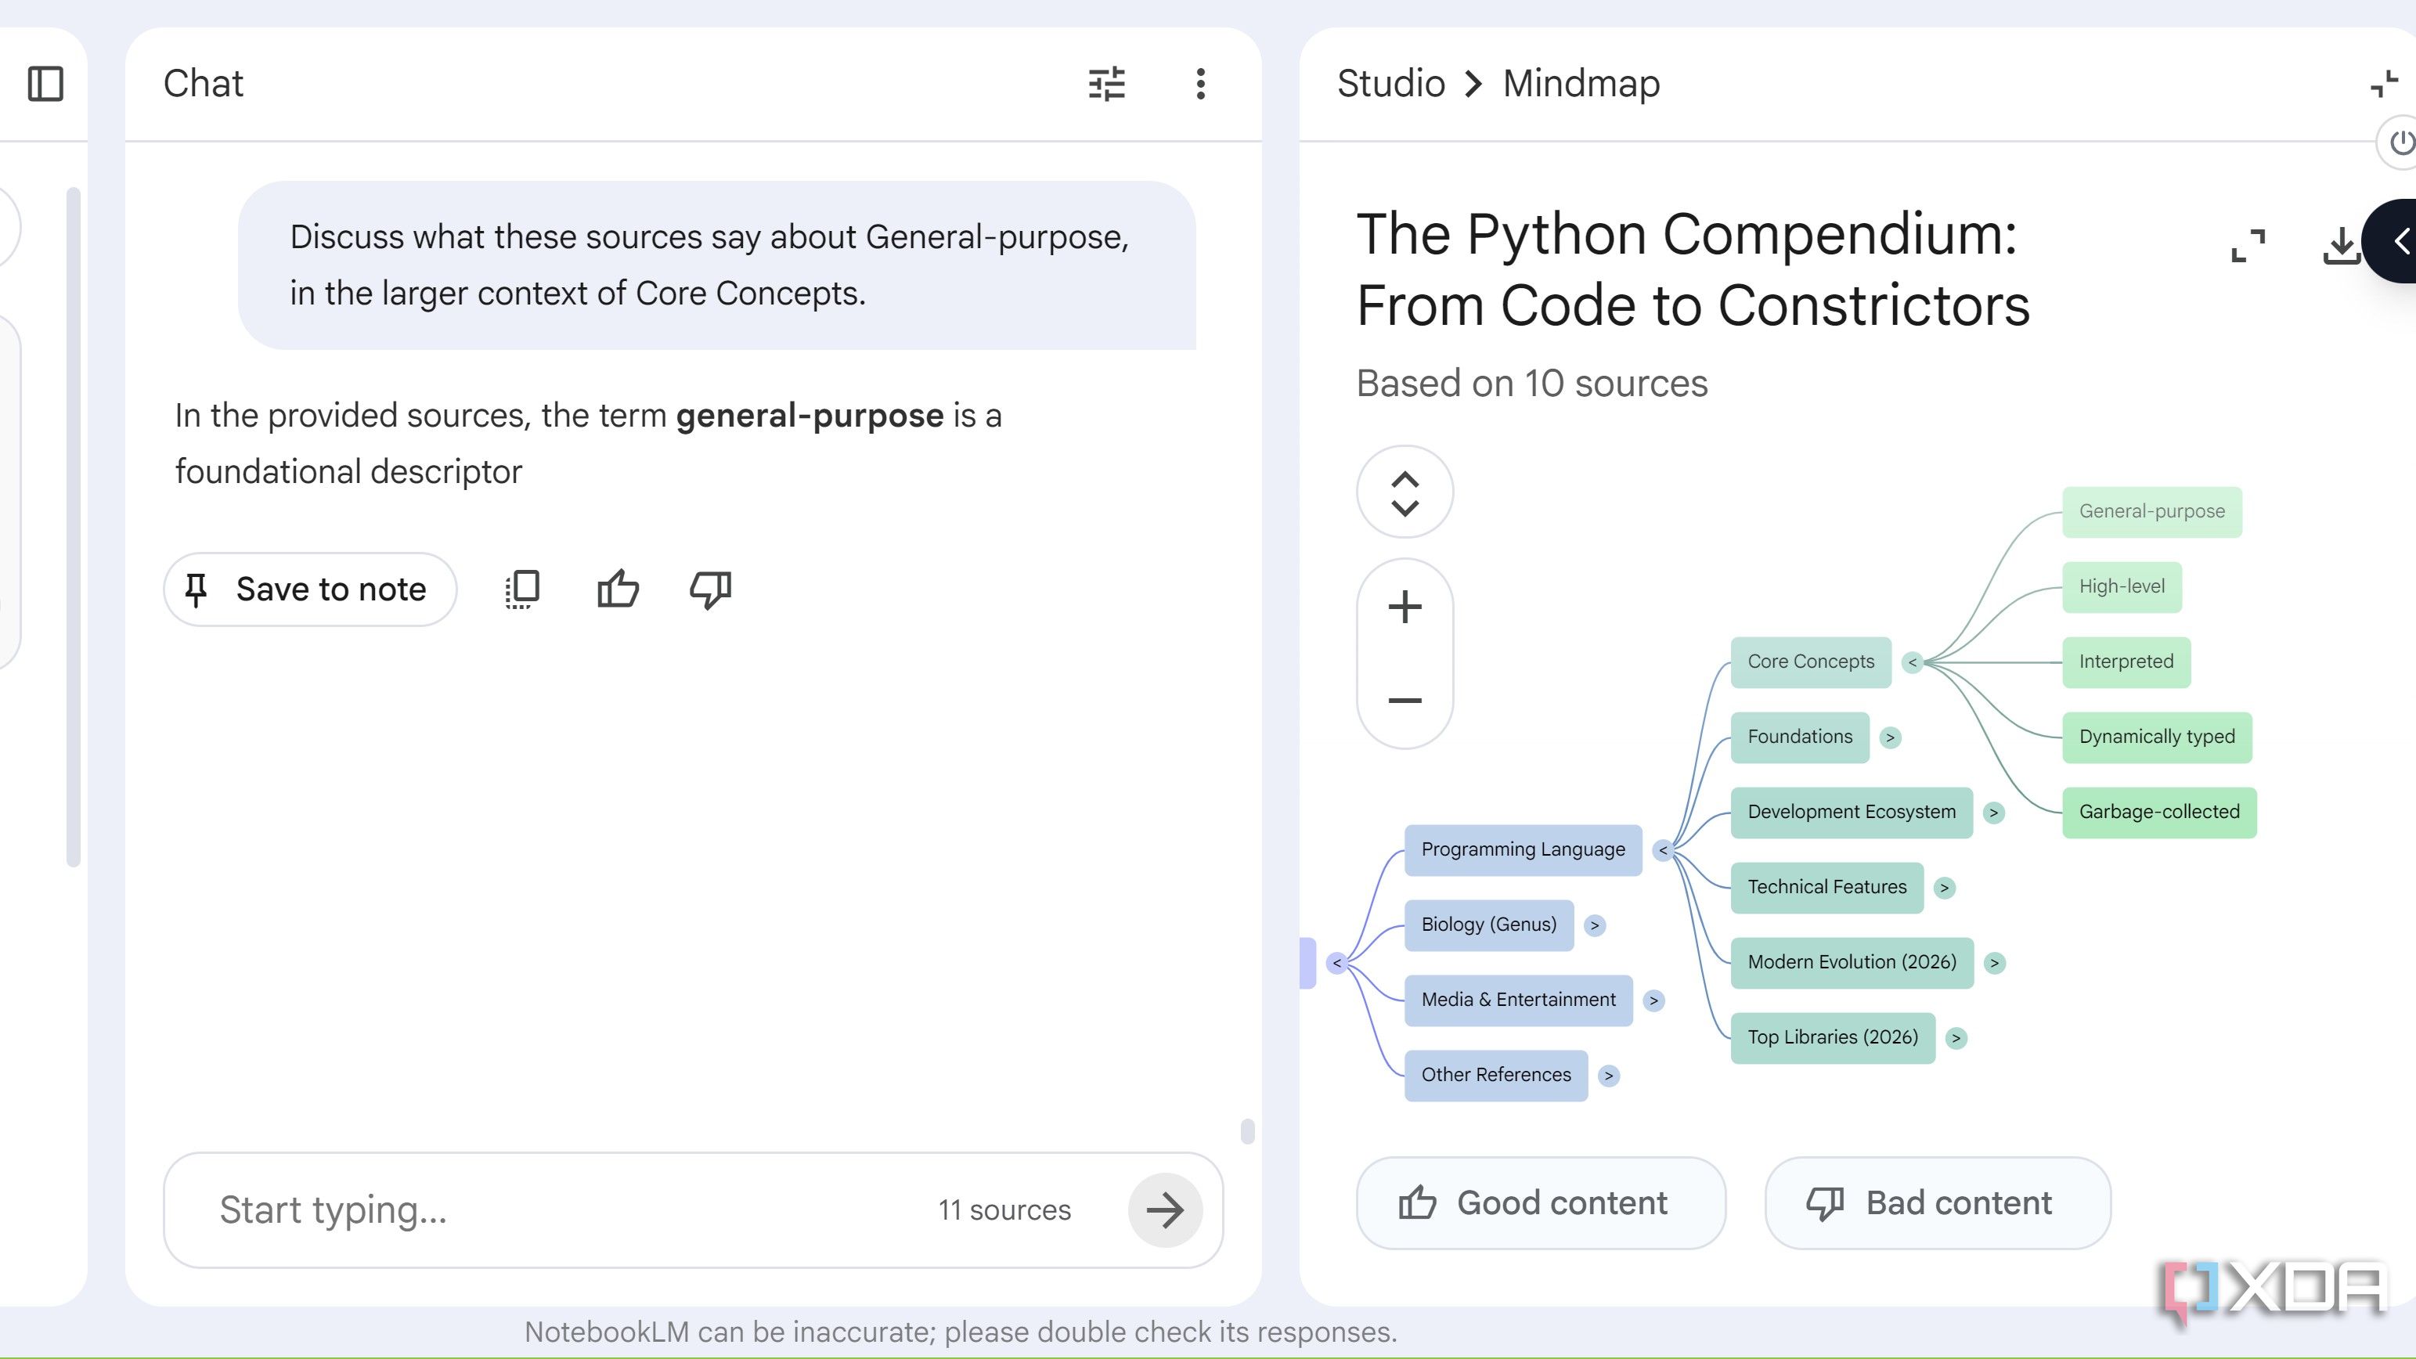
Task: Expand the Technical Features node chevron
Action: pyautogui.click(x=1944, y=887)
